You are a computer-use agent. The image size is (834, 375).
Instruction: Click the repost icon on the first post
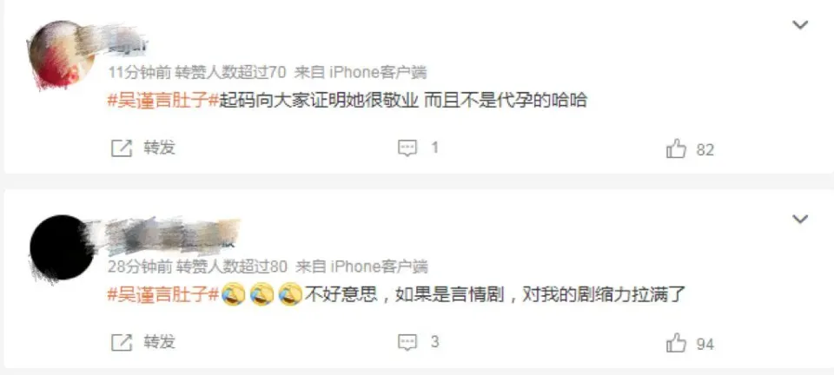pos(122,148)
